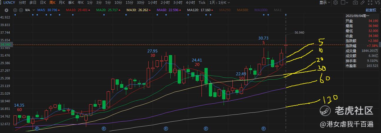Open the 显示 dropdown
The height and width of the screenshot is (133, 381).
[x=325, y=3]
